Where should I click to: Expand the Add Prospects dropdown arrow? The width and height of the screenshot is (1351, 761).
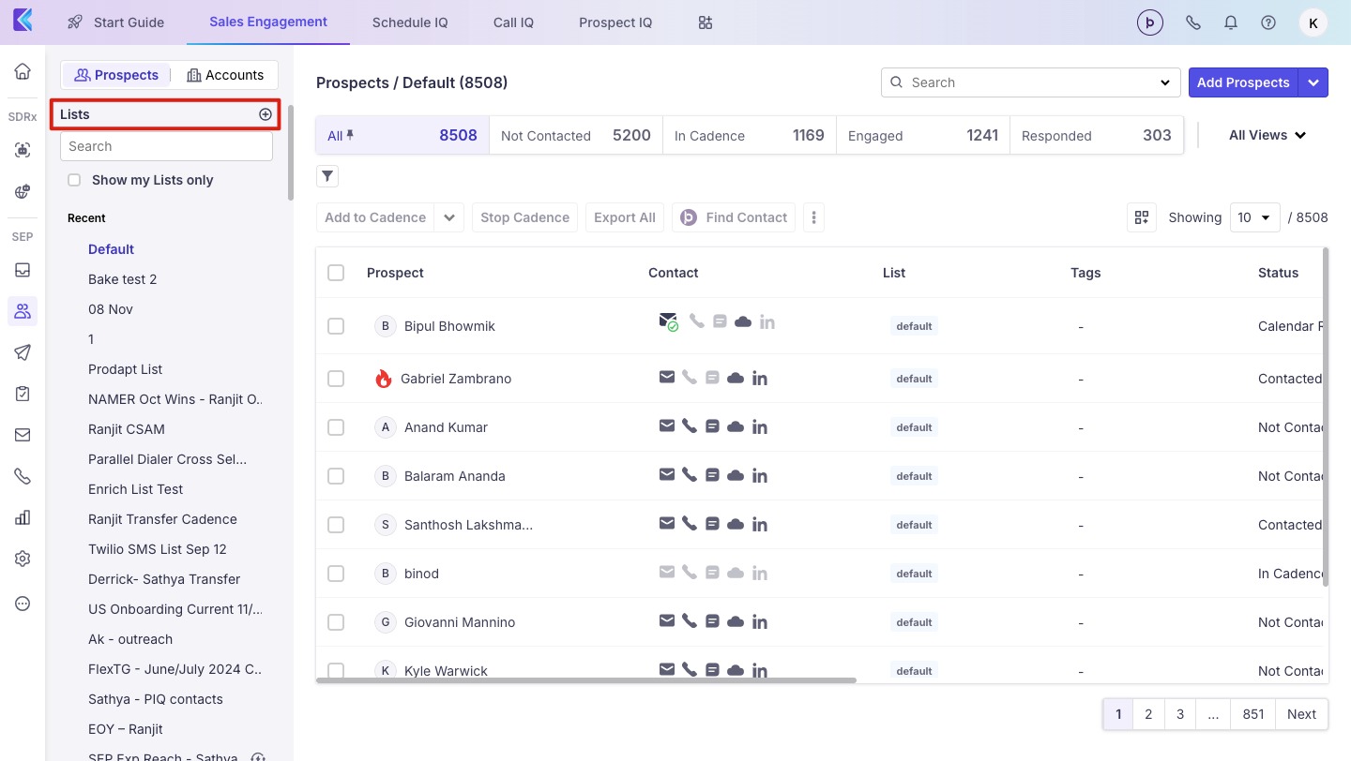pyautogui.click(x=1313, y=82)
